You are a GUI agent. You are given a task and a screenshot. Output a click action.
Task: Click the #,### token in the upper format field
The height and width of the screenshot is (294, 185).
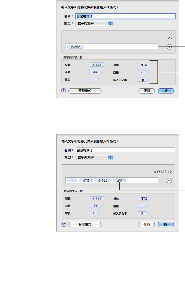coord(76,46)
